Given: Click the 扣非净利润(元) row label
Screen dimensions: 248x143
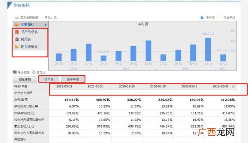Looking at the screenshot, I should (x=24, y=113).
